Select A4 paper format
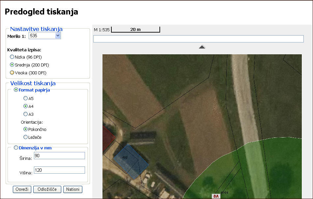This screenshot has height=199, width=313. [x=25, y=106]
